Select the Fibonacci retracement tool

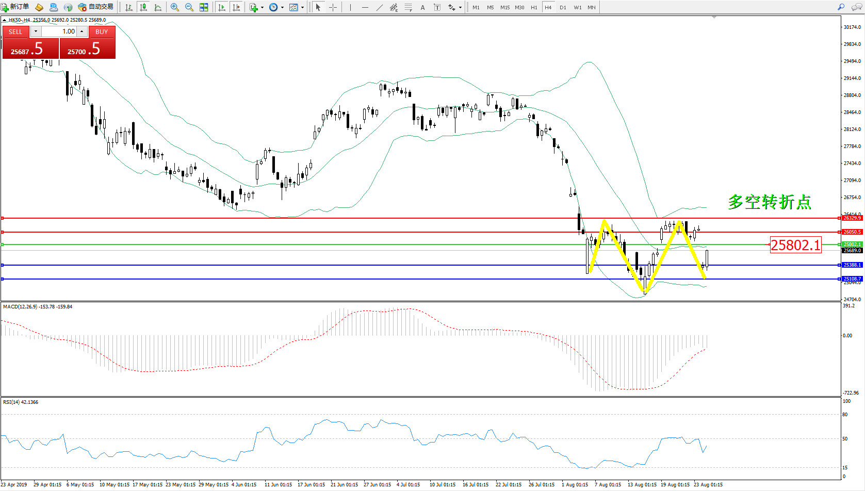408,7
